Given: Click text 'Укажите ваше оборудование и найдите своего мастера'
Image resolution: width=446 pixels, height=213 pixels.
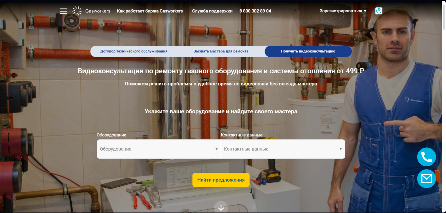Looking at the screenshot, I should (x=221, y=111).
